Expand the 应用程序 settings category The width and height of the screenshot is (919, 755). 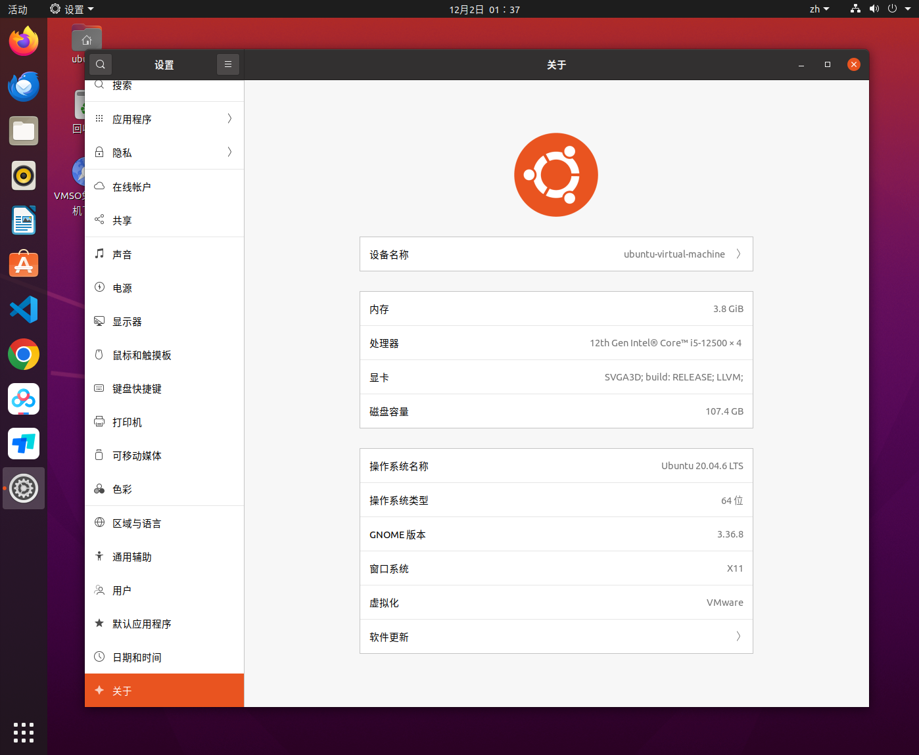pyautogui.click(x=164, y=119)
